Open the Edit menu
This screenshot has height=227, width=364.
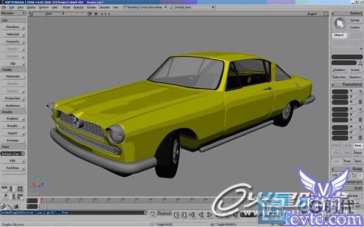pyautogui.click(x=12, y=7)
